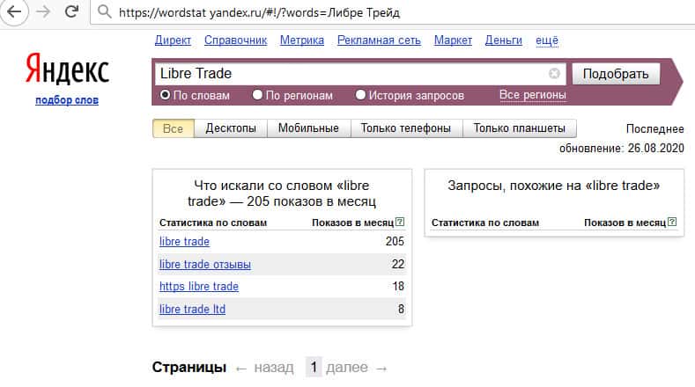The width and height of the screenshot is (695, 387).
Task: Switch to the Все device tab
Action: coord(173,128)
